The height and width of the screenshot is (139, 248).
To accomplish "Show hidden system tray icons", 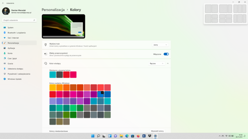I will [219, 136].
